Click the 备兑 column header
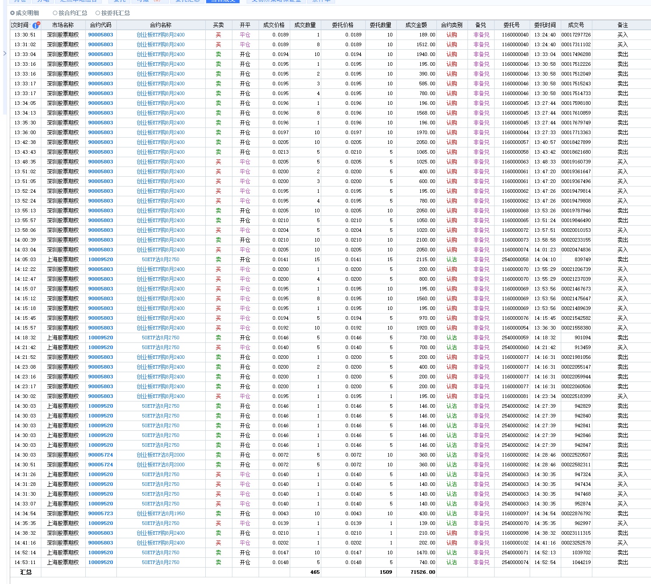Screen dimensions: 651x584 (x=480, y=25)
